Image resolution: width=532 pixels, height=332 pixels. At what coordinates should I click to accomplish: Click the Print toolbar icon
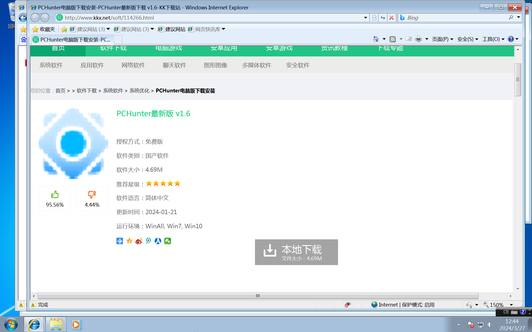pyautogui.click(x=418, y=39)
